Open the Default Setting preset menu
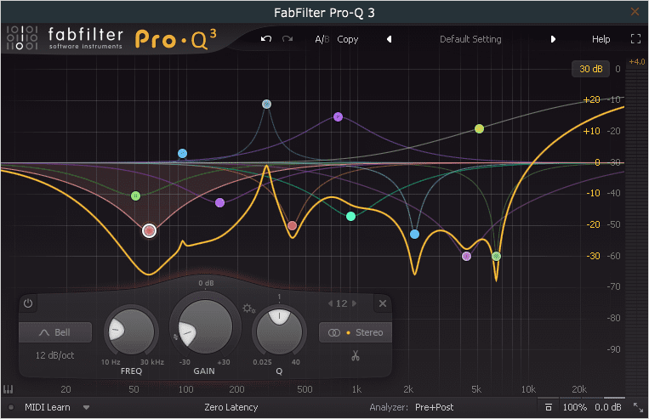Viewport: 649px width, 419px height. (470, 39)
